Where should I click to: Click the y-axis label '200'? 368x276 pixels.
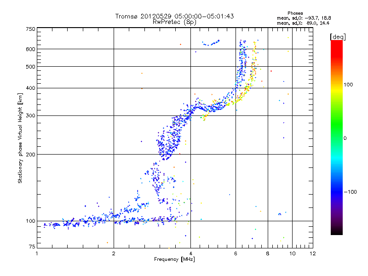coord(30,155)
